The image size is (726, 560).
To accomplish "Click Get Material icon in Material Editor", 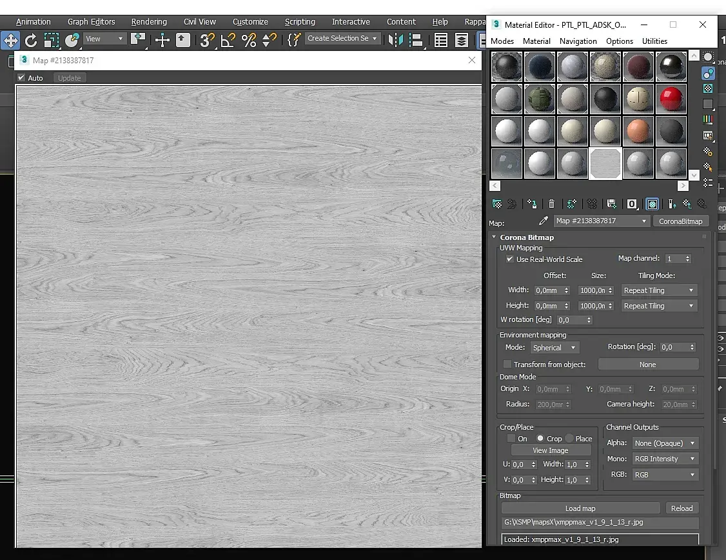I will click(496, 204).
